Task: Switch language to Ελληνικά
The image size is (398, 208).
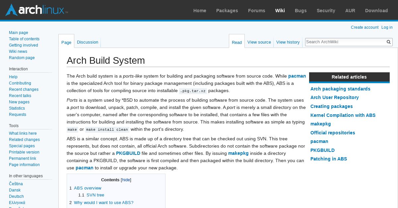Action: click(x=17, y=203)
